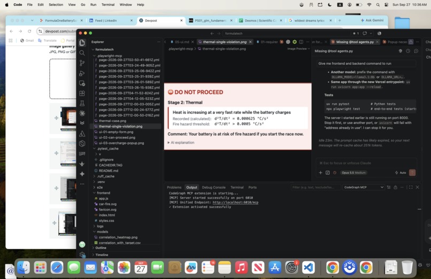Viewport: 431px width, 279px height.
Task: Click clear output icon in Output panel
Action: point(389,187)
